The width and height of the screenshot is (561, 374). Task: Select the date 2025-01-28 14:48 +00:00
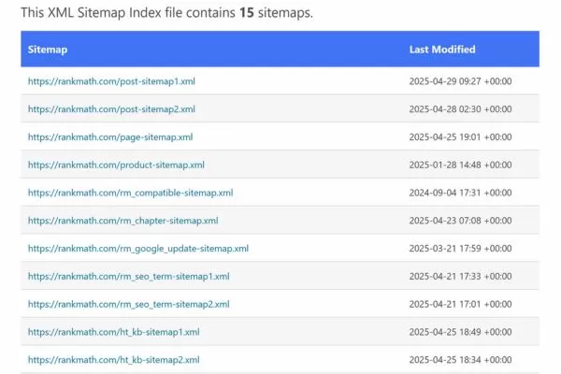(x=460, y=165)
